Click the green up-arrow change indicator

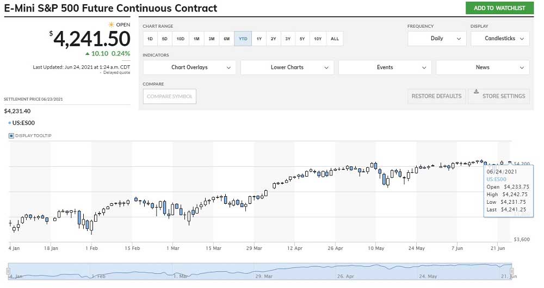pos(88,54)
